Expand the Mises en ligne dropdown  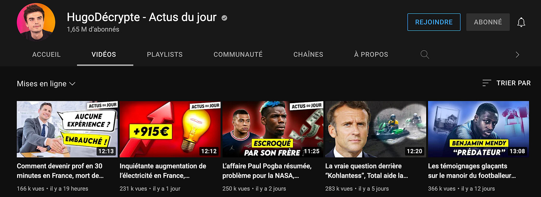(x=46, y=84)
